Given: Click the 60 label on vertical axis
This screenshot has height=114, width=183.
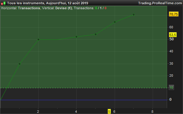Looking at the screenshot, I should point(171,27).
